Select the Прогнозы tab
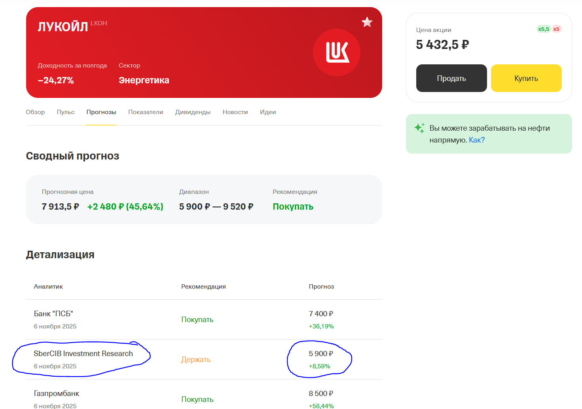Viewport: 582px width, 409px height. click(x=101, y=112)
